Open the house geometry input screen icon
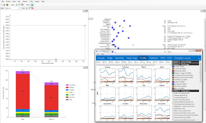206x123 pixels. 16,5
